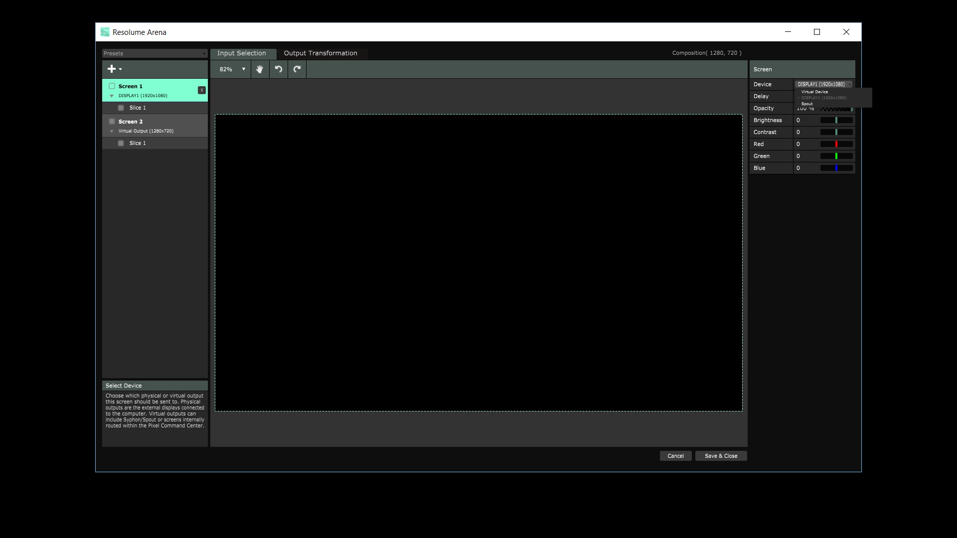
Task: Choose Spout from the device menu
Action: click(807, 104)
